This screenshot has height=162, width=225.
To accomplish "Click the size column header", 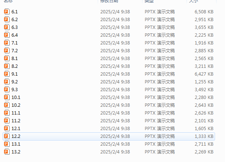I will point(194,1).
